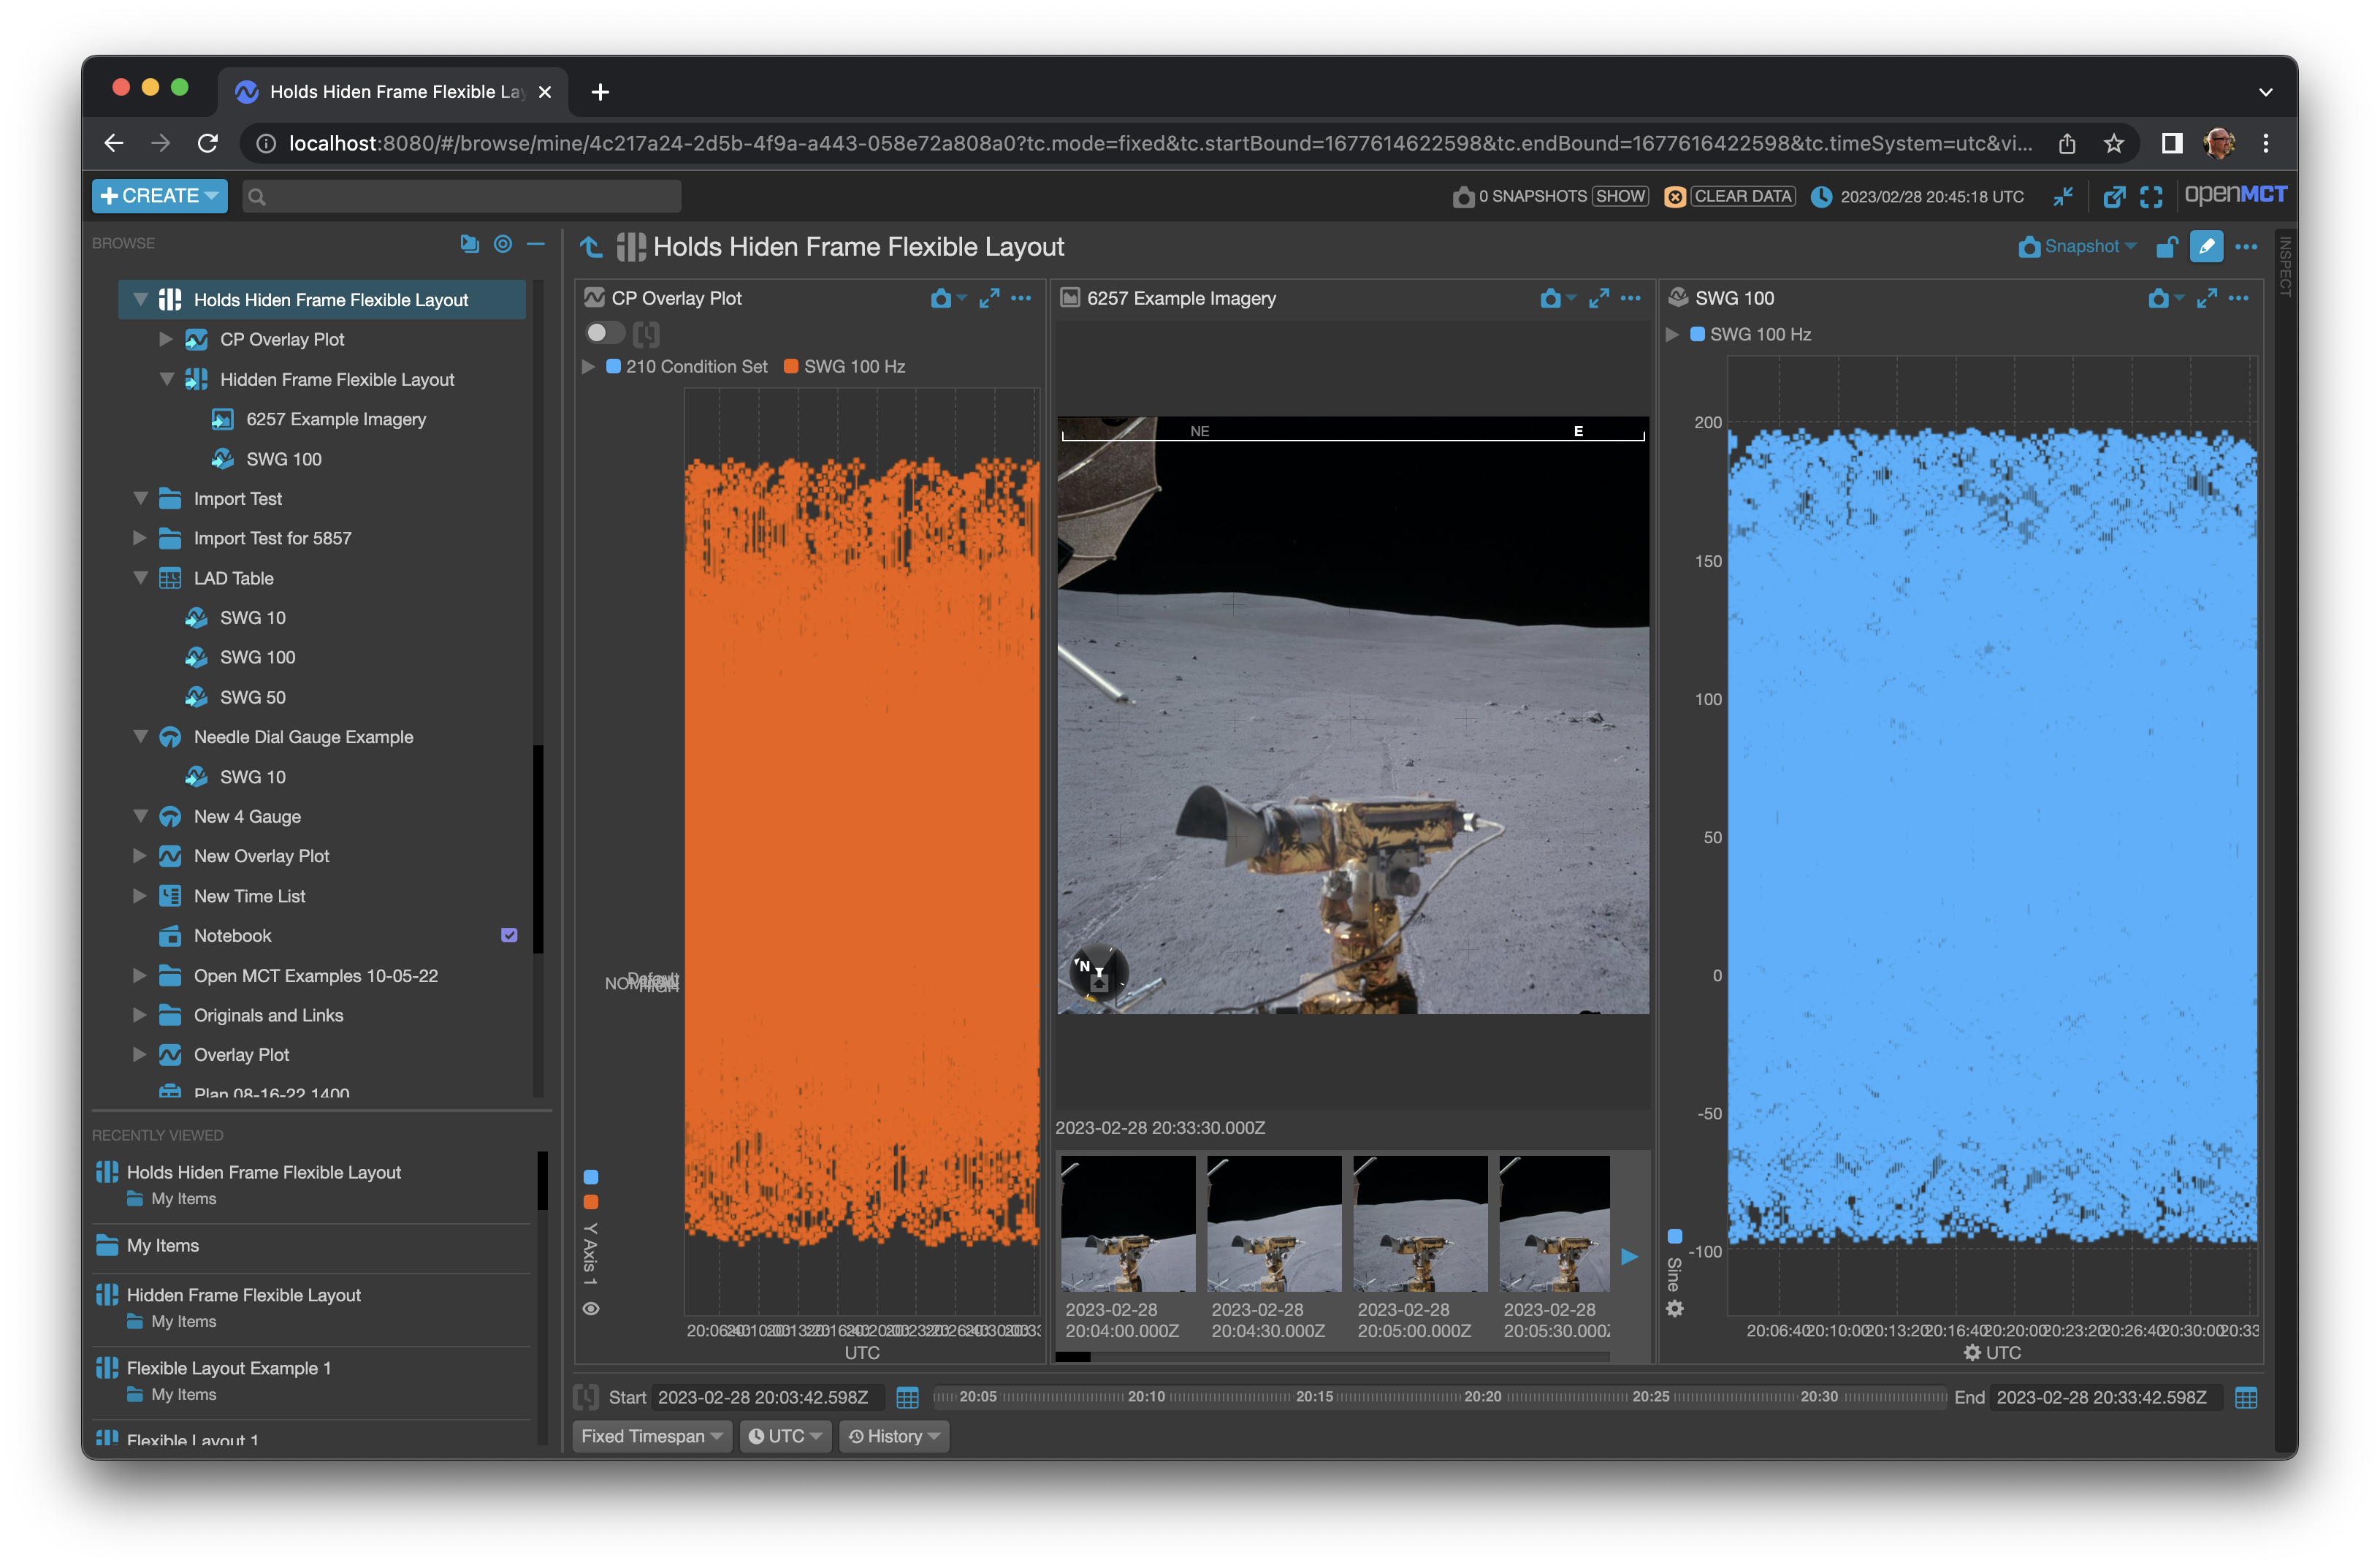This screenshot has height=1568, width=2380.
Task: Enlarge 6257 Example Imagery frame
Action: click(1599, 298)
